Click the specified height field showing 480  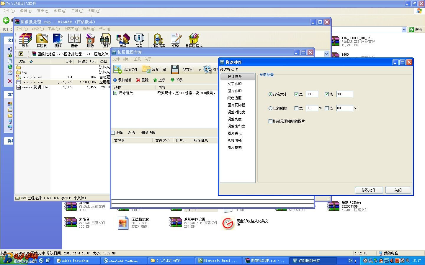click(x=345, y=94)
